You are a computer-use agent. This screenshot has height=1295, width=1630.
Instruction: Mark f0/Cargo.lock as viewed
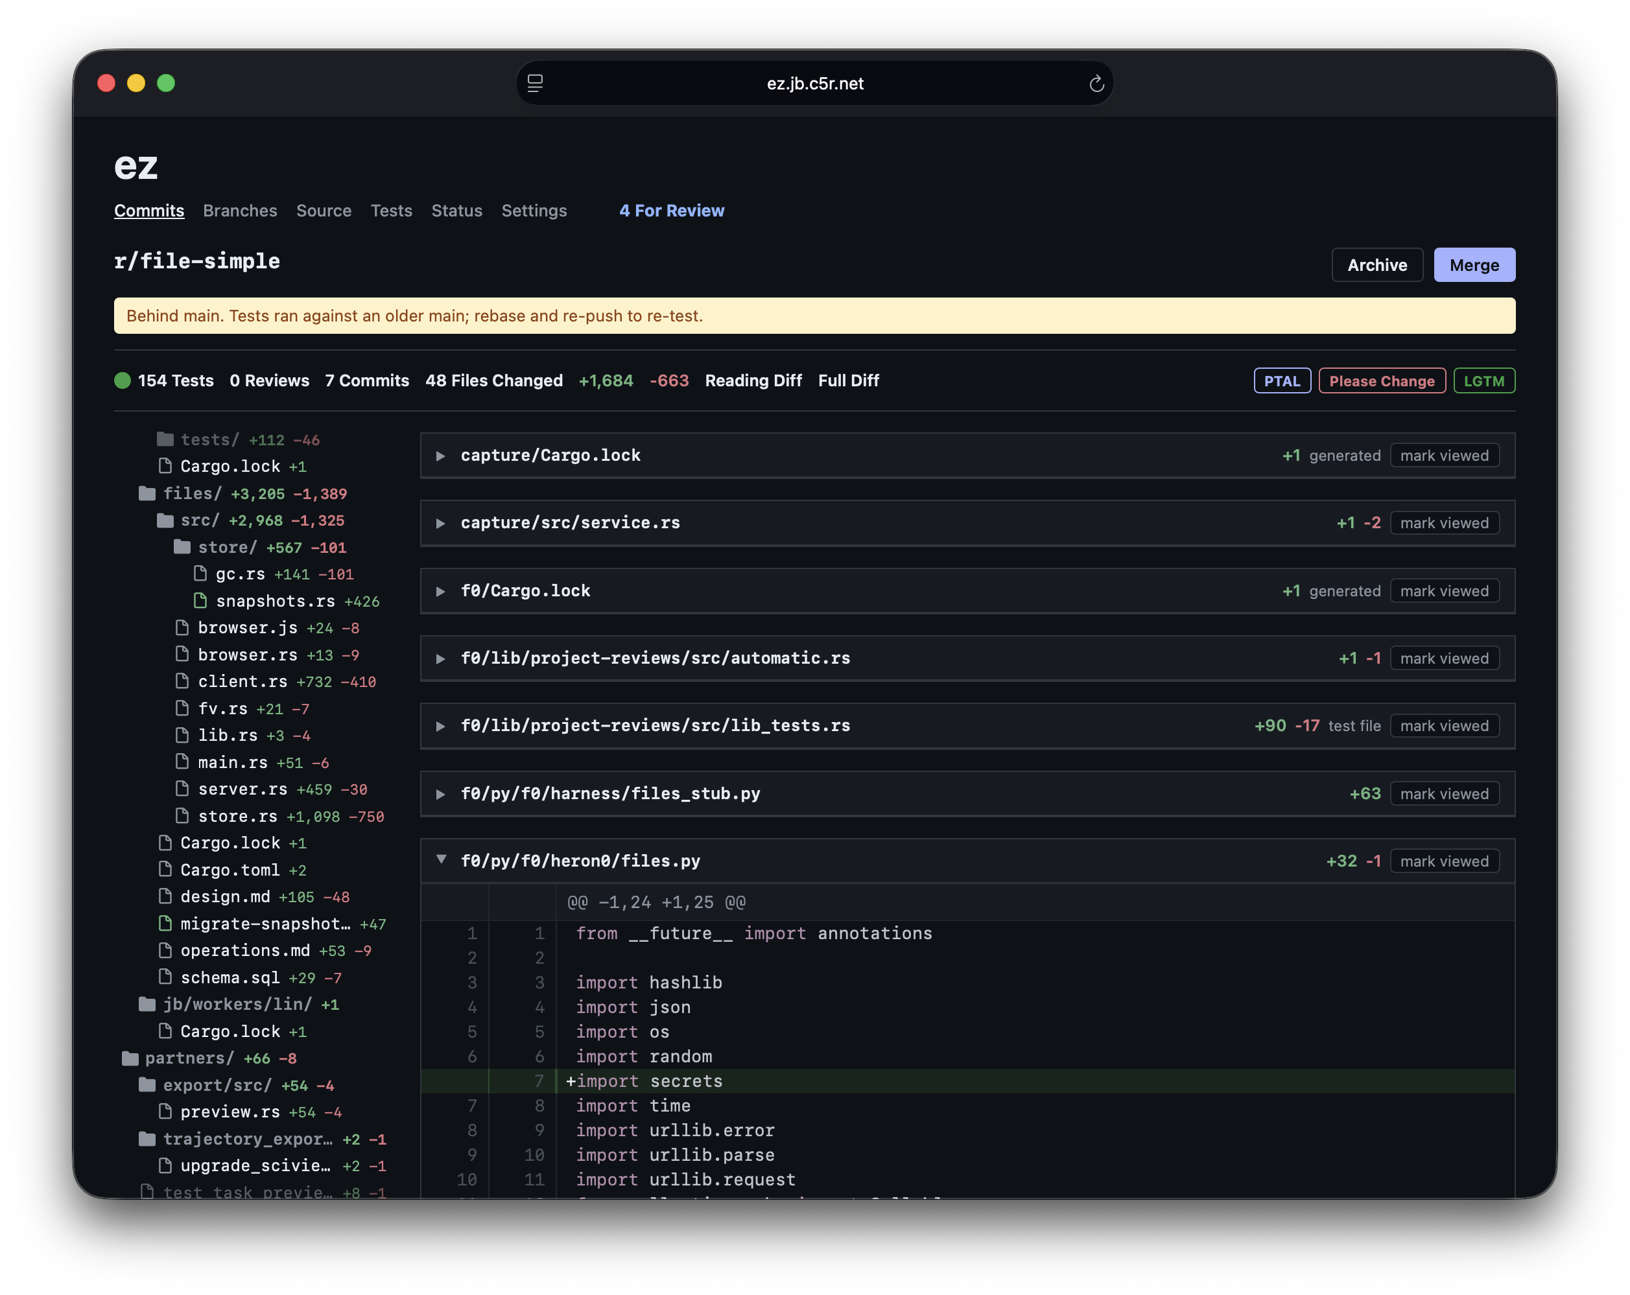[1443, 590]
